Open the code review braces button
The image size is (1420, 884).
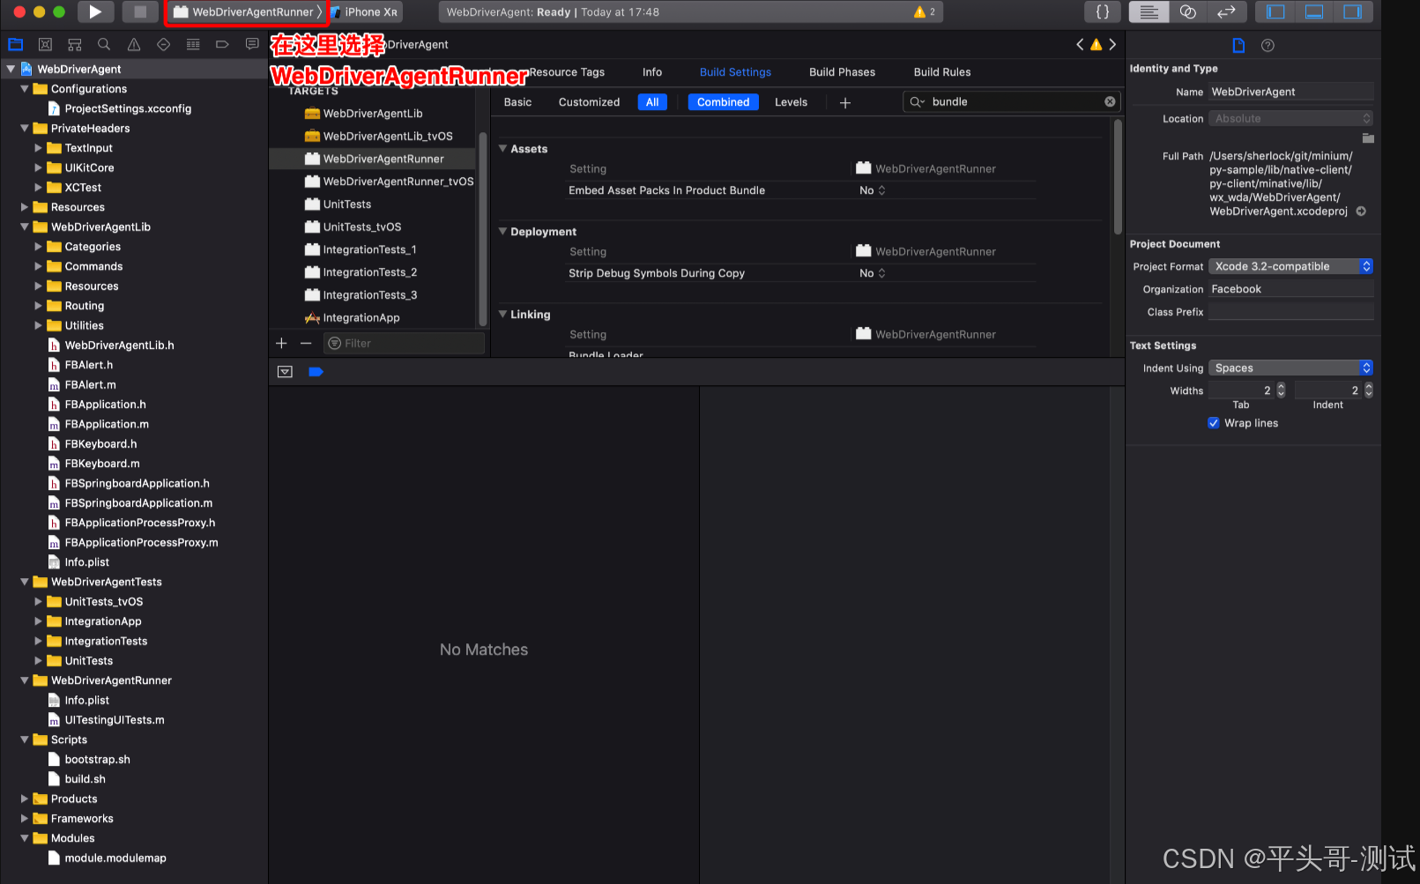pos(1102,11)
